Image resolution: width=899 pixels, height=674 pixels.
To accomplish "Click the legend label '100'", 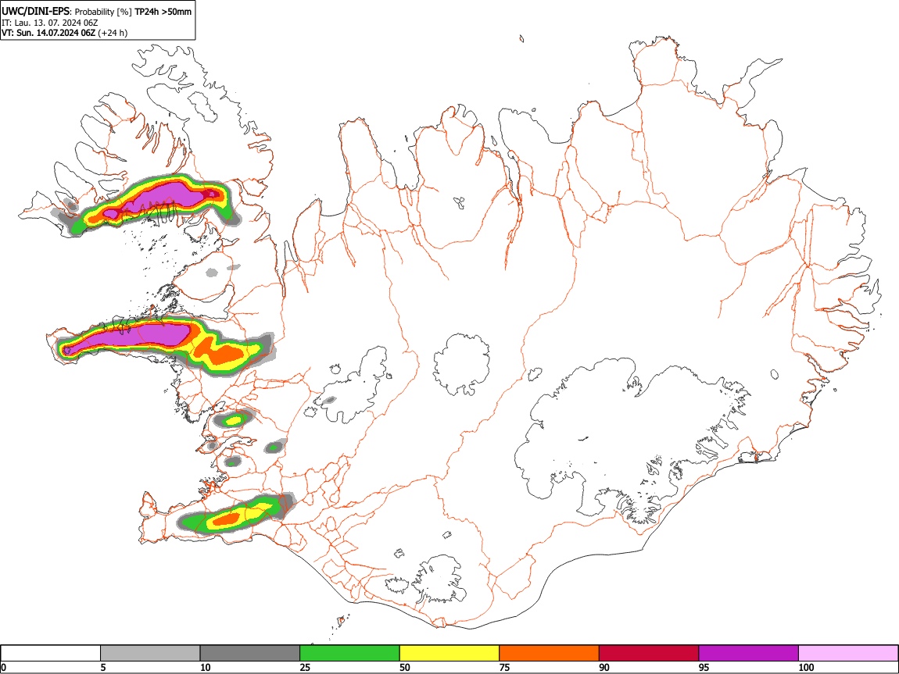I will click(x=806, y=667).
